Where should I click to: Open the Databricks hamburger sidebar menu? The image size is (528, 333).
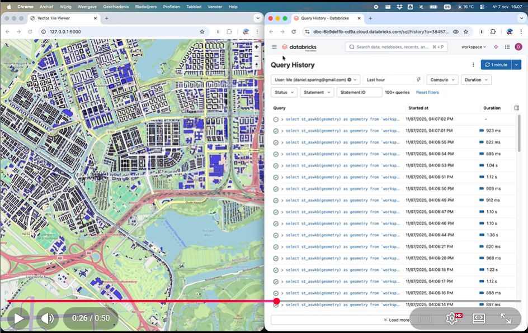coord(274,47)
